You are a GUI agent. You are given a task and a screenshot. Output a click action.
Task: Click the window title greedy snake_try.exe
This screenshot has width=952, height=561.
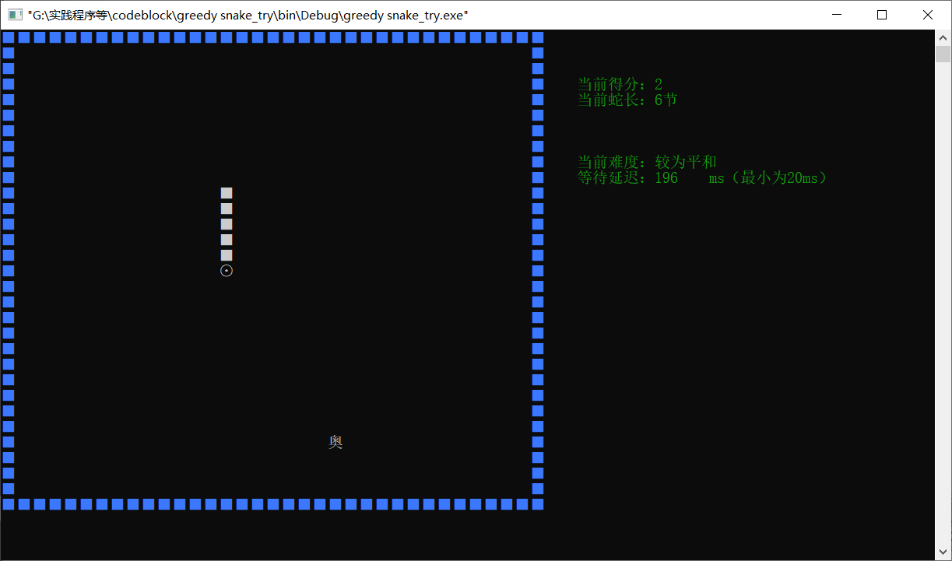click(x=248, y=15)
